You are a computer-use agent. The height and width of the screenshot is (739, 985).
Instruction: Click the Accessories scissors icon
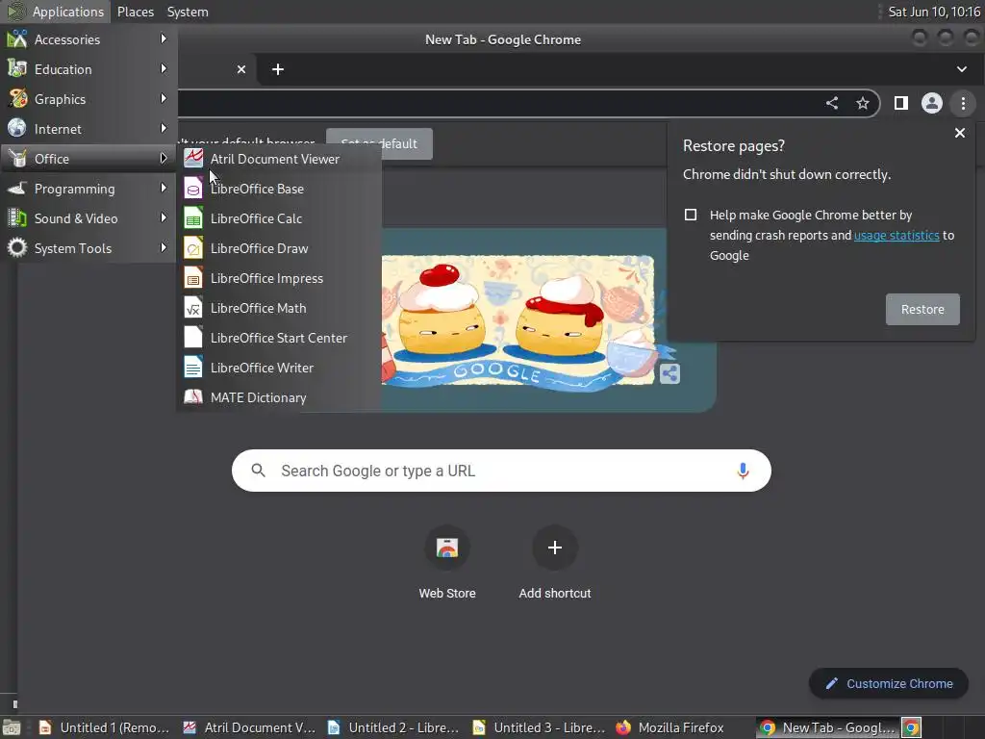(x=17, y=38)
